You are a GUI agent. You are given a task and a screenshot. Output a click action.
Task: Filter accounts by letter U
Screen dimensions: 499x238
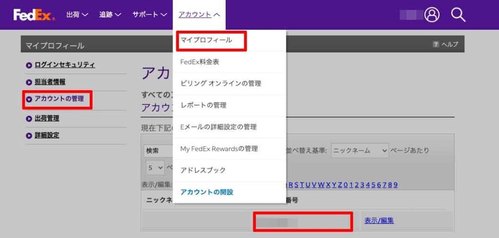click(x=308, y=185)
